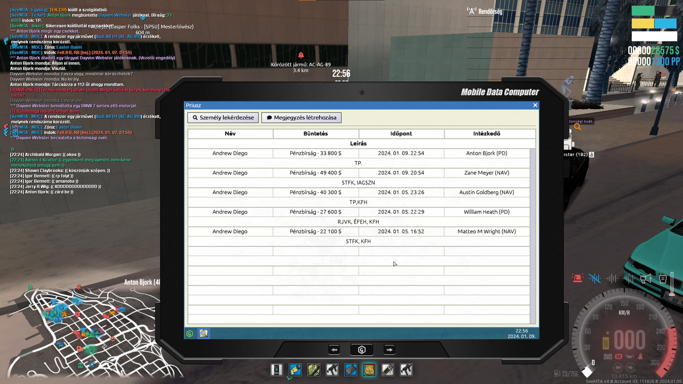Open the tablet start menu icon
This screenshot has height=384, width=683.
pyautogui.click(x=189, y=334)
